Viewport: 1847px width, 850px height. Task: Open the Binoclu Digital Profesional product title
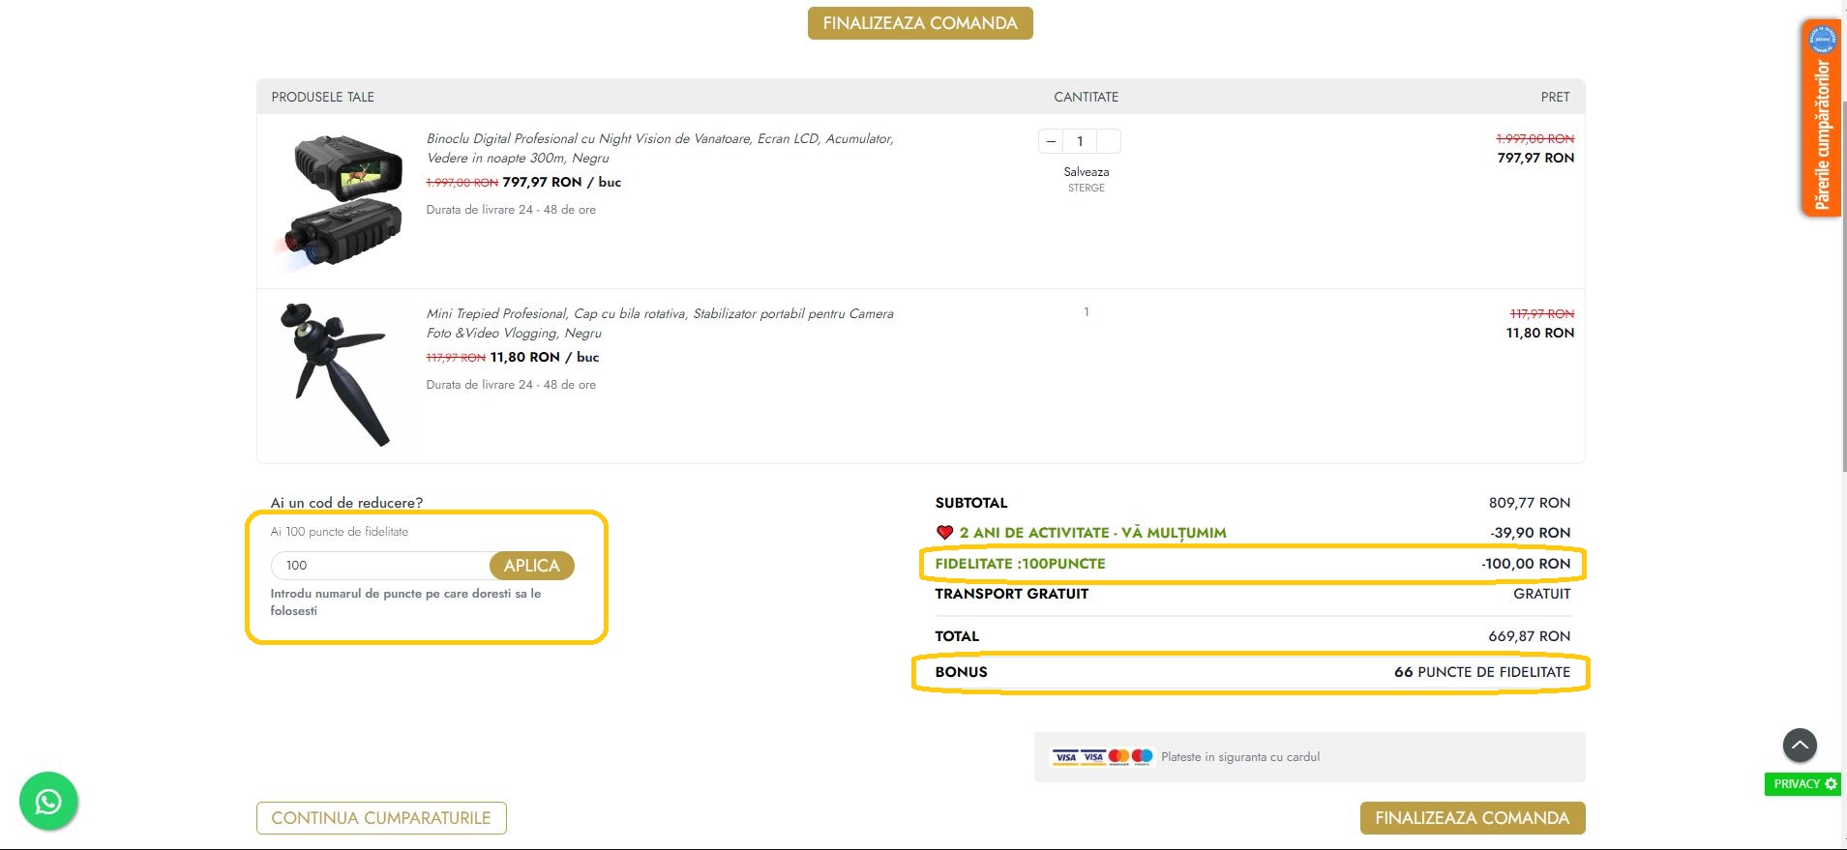pyautogui.click(x=660, y=148)
